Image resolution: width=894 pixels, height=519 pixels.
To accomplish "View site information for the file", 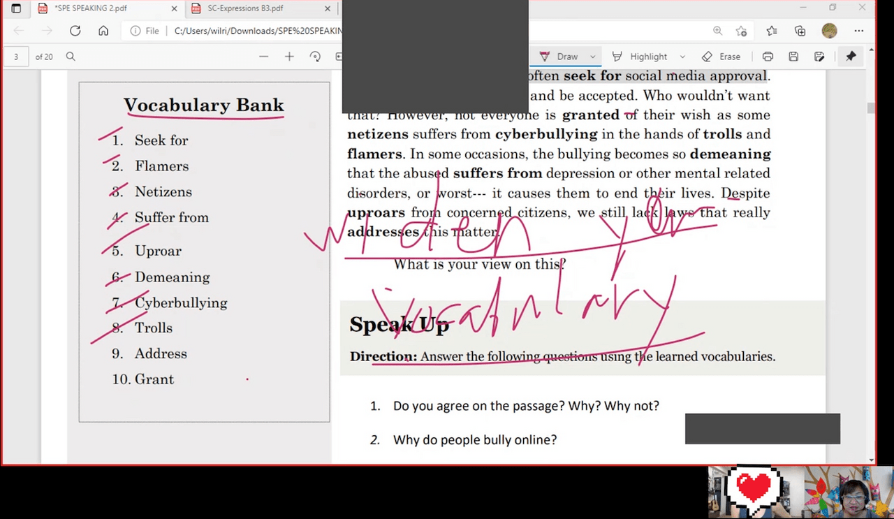I will [x=145, y=31].
